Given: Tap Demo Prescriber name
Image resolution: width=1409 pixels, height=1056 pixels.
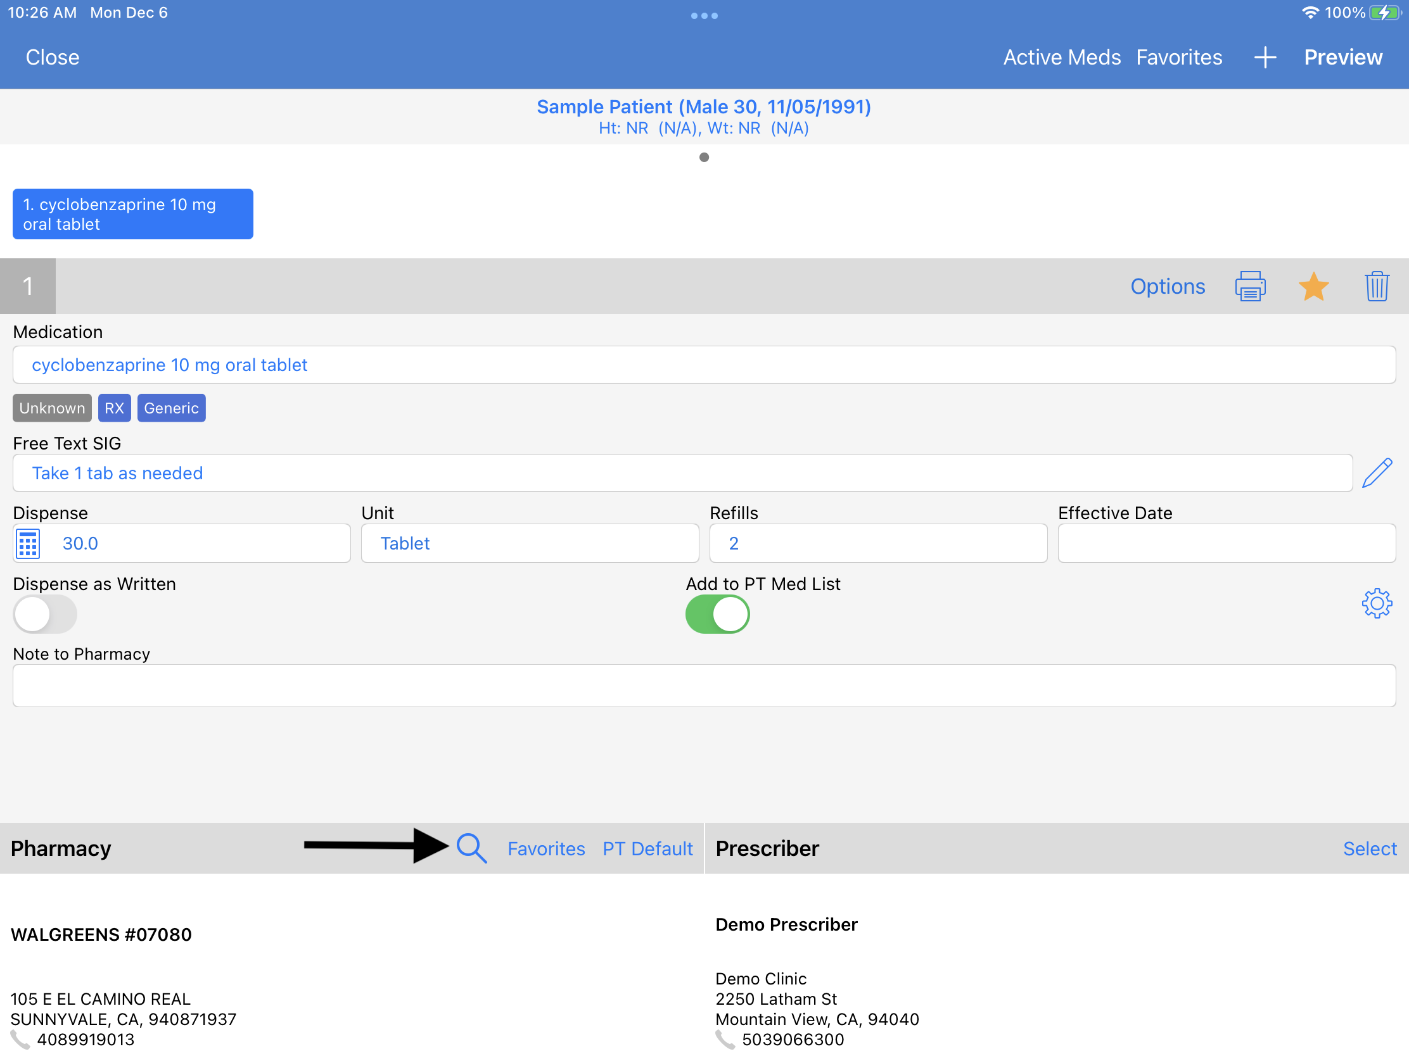Looking at the screenshot, I should 786,924.
